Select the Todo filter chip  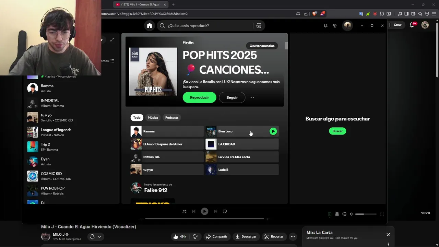137,118
